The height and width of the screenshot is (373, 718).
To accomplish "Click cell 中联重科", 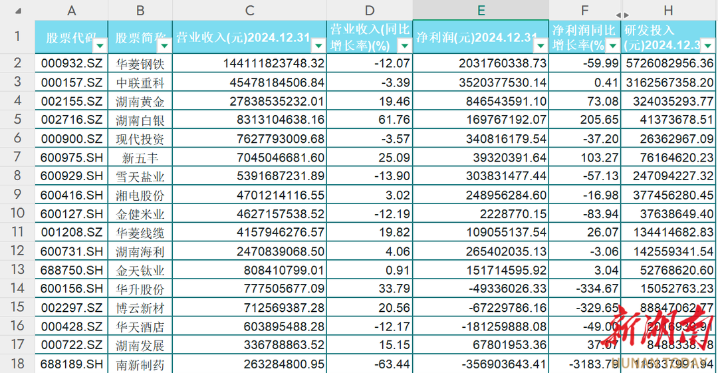I will point(140,82).
